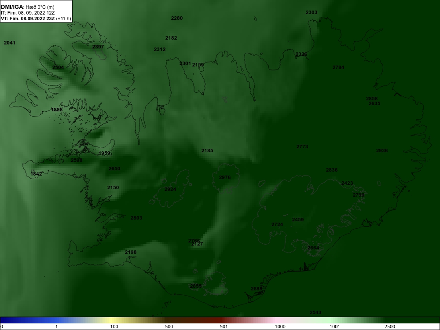Click the 2803 height value
Image resolution: width=440 pixels, height=330 pixels.
pos(136,218)
